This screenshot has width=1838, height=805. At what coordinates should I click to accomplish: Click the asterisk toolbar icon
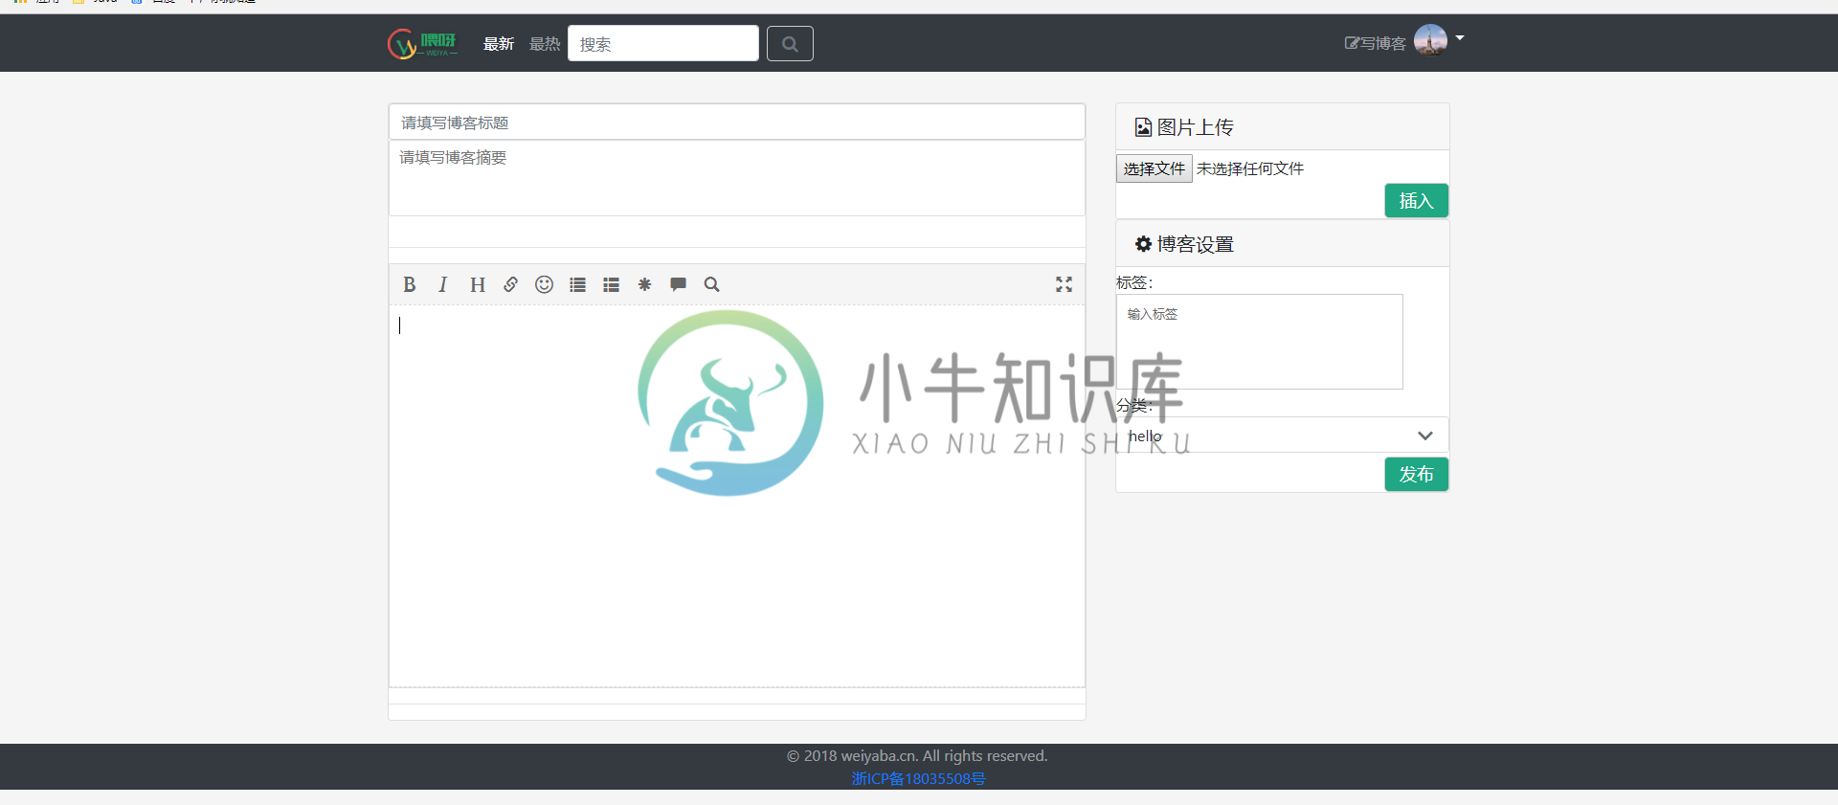(x=644, y=284)
